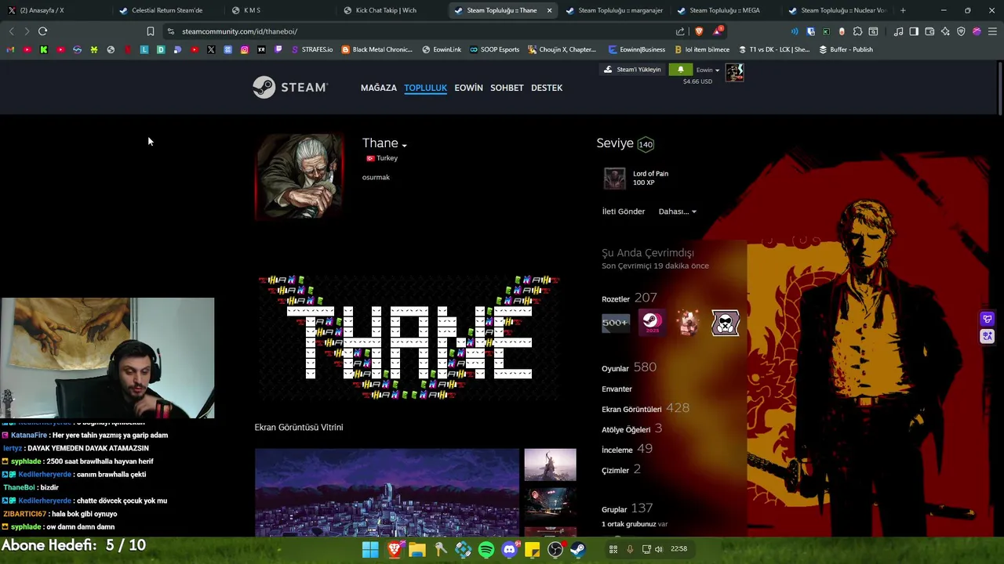This screenshot has width=1004, height=564.
Task: Open File Explorer from taskbar
Action: point(417,550)
